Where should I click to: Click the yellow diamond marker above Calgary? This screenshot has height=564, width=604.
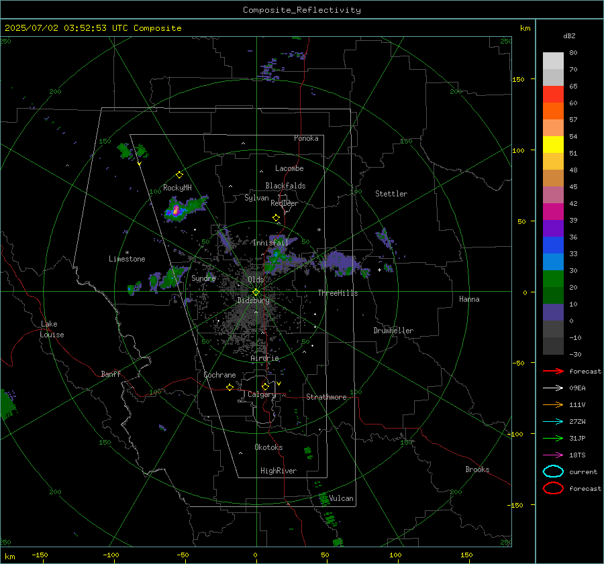tap(265, 386)
